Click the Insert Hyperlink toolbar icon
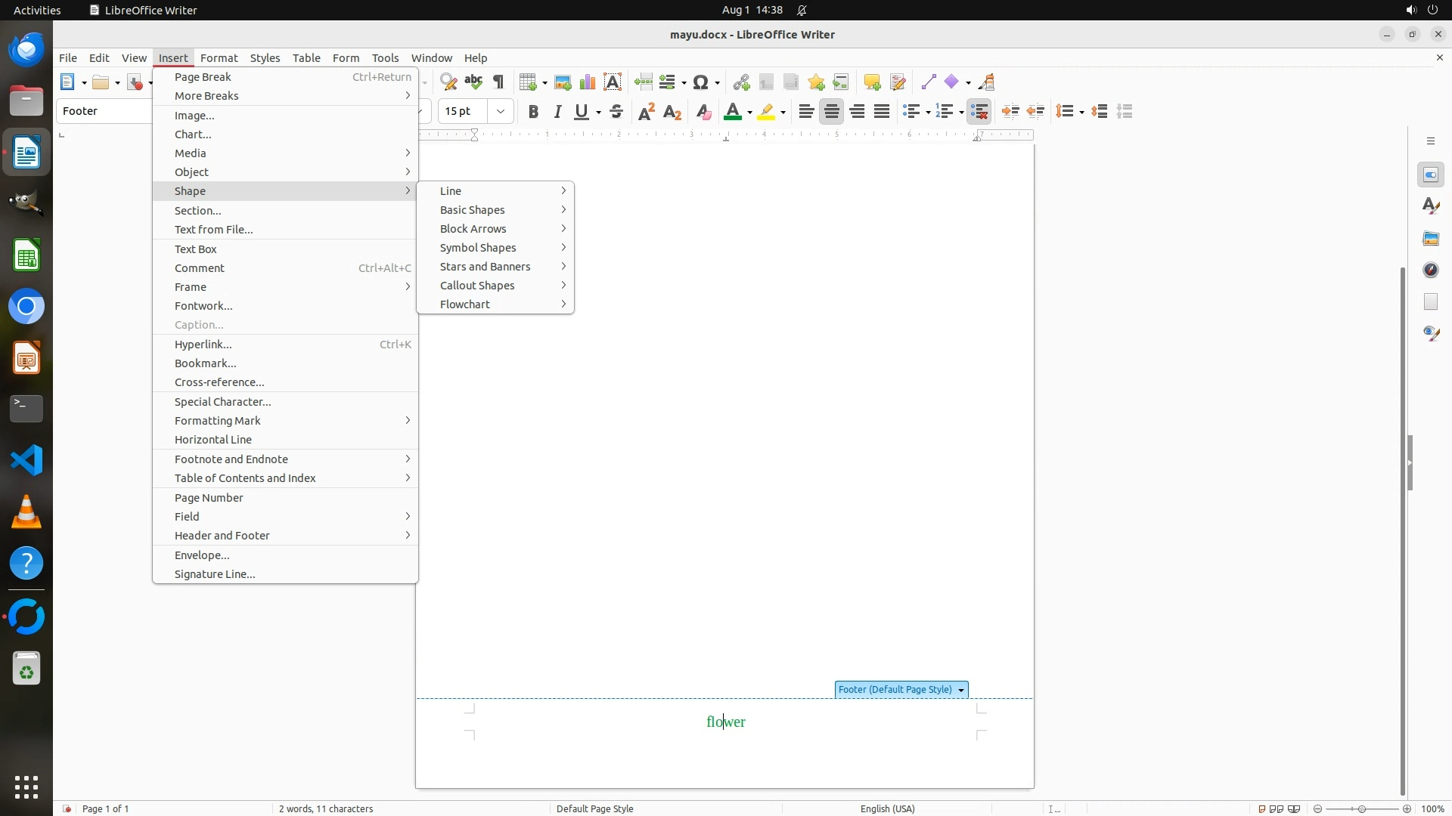Image resolution: width=1452 pixels, height=816 pixels. point(741,82)
